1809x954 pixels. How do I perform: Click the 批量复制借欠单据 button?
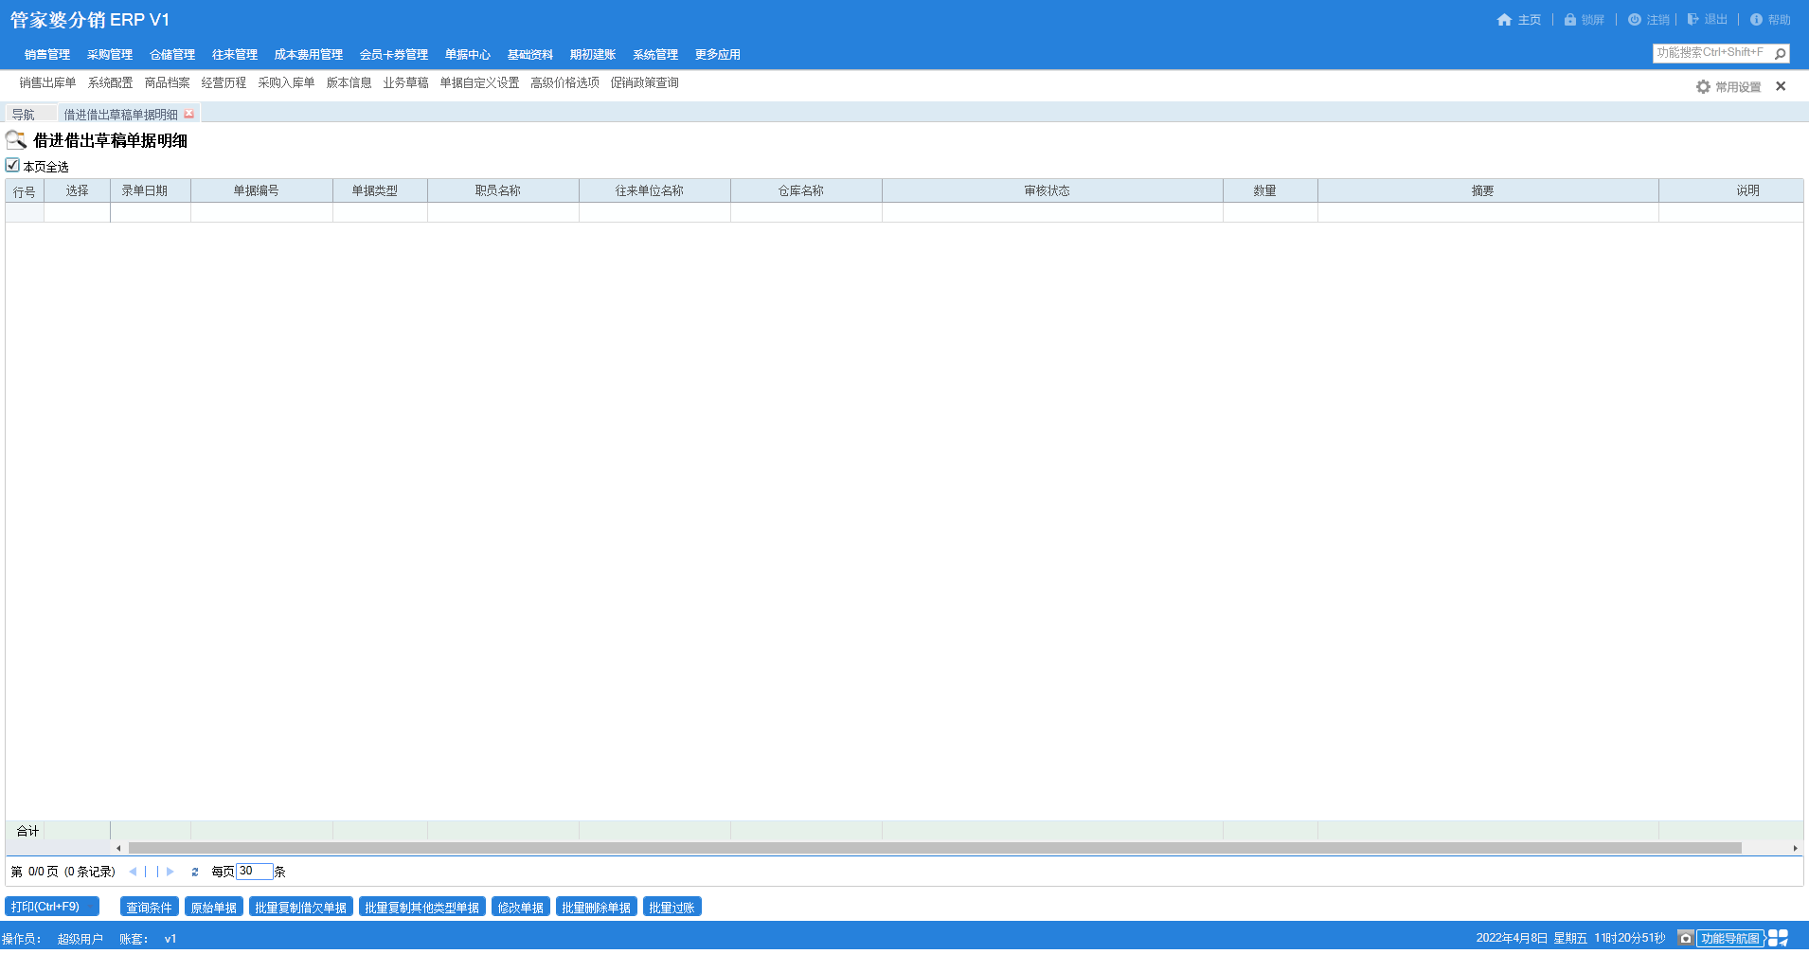point(301,908)
